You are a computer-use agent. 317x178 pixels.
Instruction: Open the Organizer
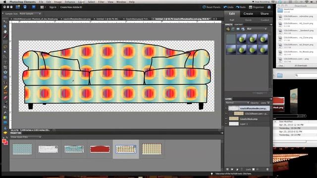pos(257,7)
